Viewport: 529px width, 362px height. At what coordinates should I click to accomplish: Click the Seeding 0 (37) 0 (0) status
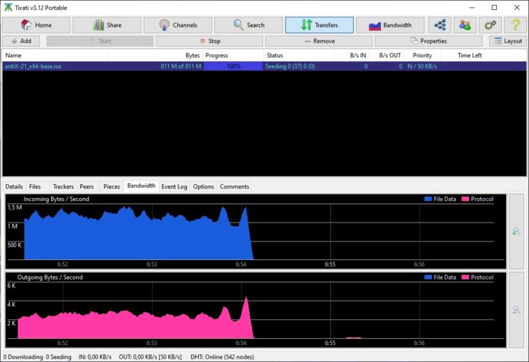pyautogui.click(x=290, y=66)
